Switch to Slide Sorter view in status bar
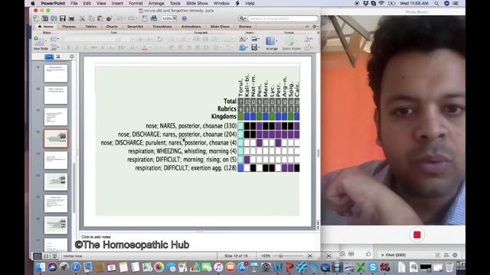 point(46,256)
